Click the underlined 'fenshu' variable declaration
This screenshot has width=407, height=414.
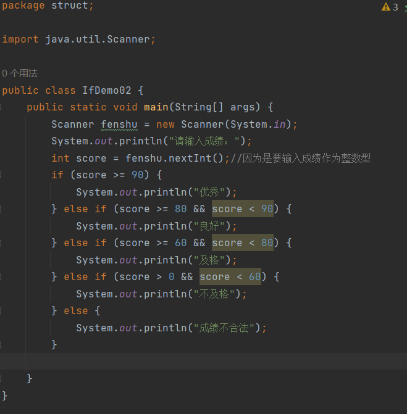[x=119, y=125]
